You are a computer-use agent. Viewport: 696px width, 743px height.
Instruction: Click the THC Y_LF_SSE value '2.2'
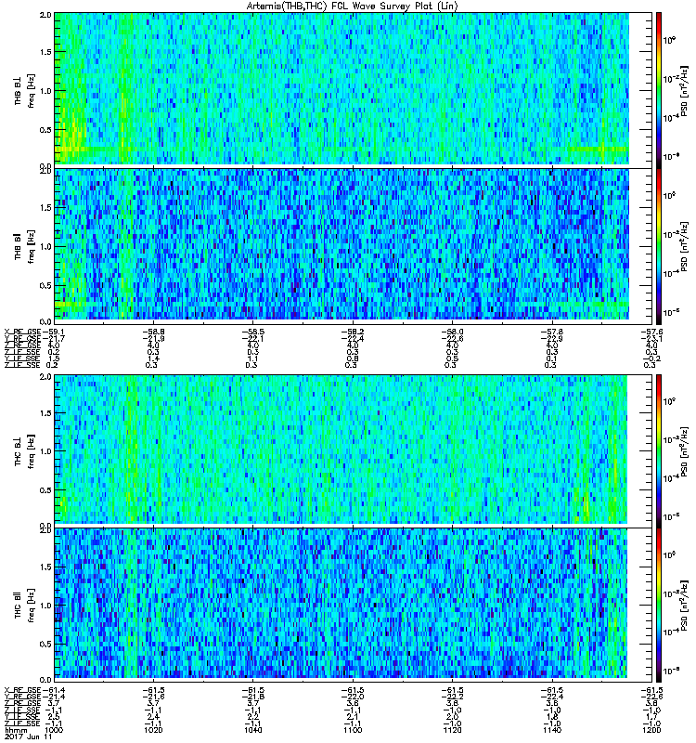(x=252, y=717)
